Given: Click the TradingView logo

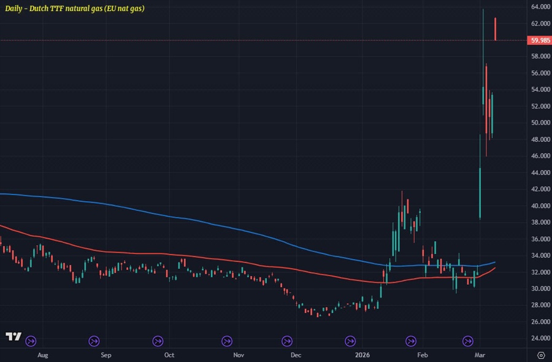Looking at the screenshot, I should (x=13, y=336).
